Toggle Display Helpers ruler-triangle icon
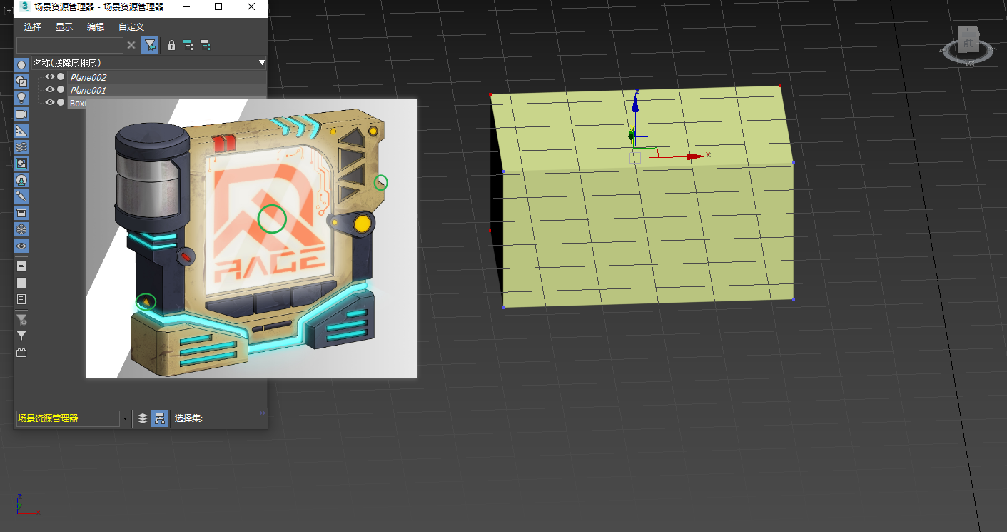The image size is (1007, 532). (21, 131)
